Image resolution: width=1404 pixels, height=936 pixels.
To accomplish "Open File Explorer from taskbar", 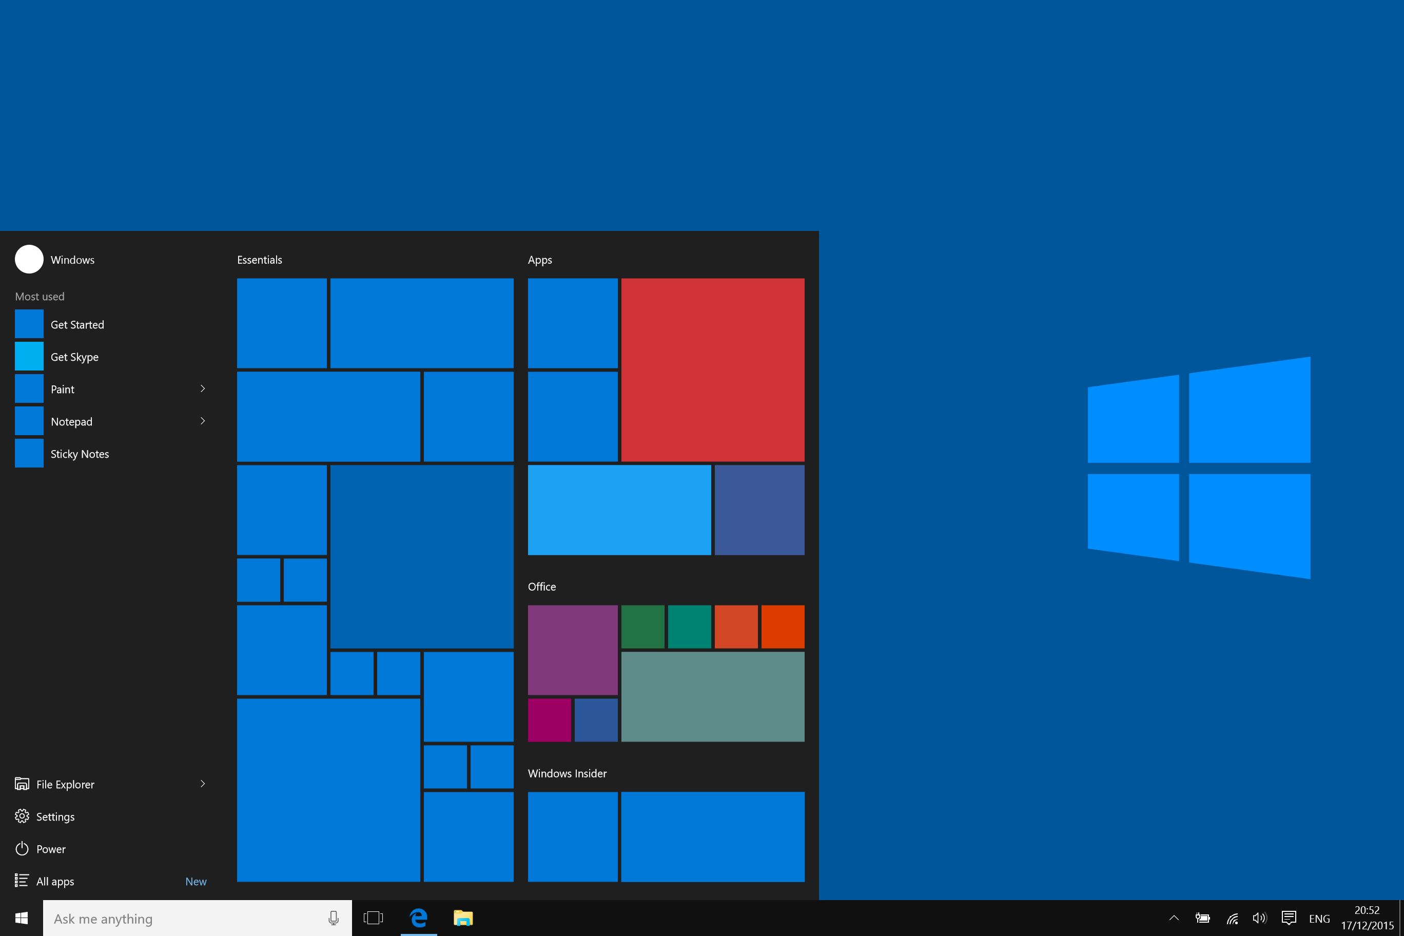I will [465, 918].
